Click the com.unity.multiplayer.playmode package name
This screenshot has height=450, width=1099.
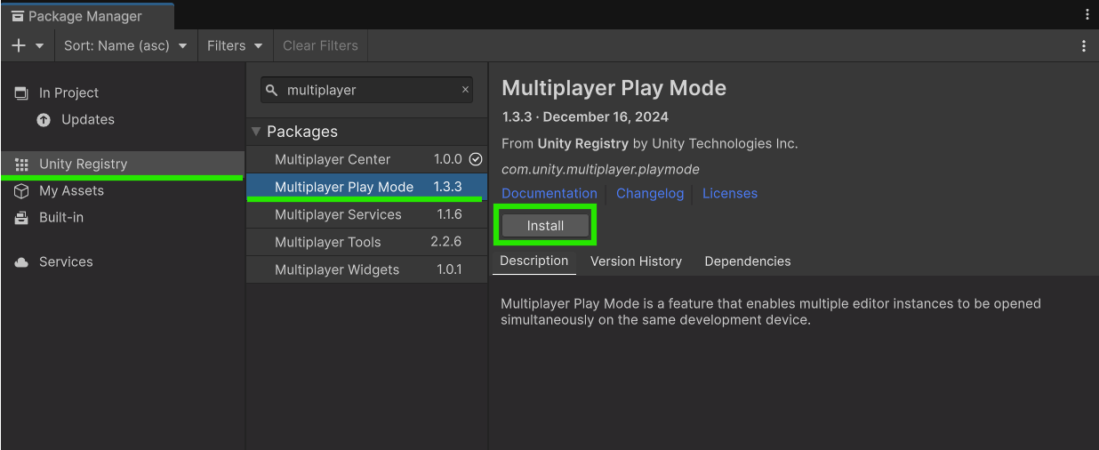600,169
